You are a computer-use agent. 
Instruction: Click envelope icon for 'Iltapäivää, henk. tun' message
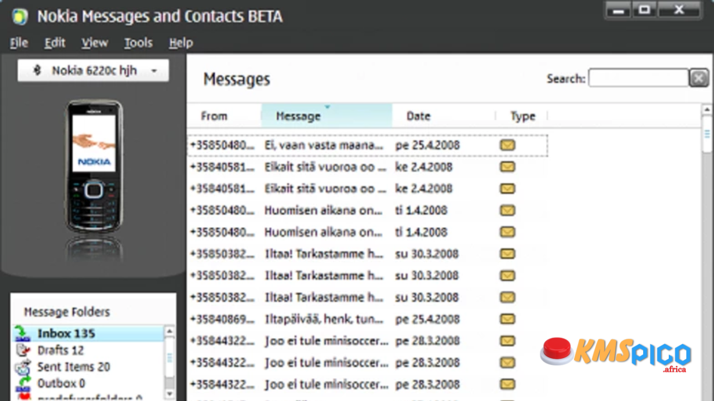point(507,319)
